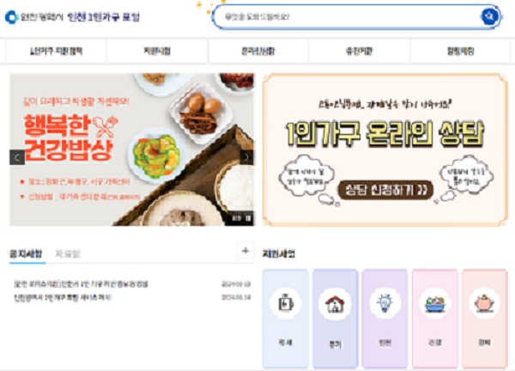
Task: Open the first notice list entry
Action: click(x=132, y=283)
